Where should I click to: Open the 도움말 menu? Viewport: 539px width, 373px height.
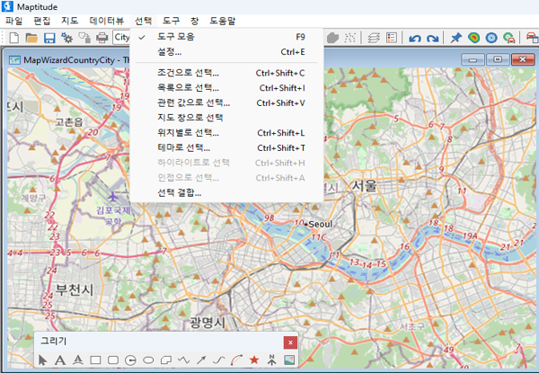coord(222,20)
